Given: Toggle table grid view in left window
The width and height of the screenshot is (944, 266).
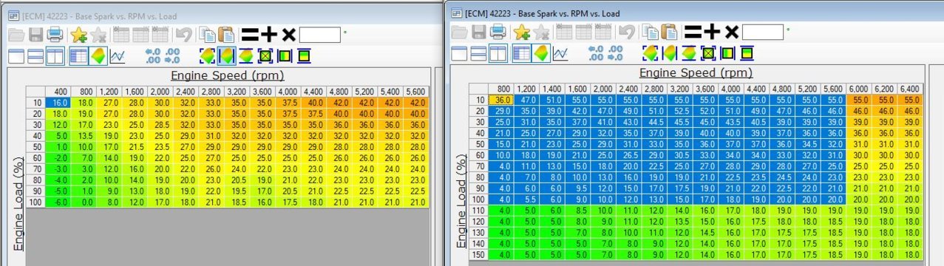Looking at the screenshot, I should point(78,55).
